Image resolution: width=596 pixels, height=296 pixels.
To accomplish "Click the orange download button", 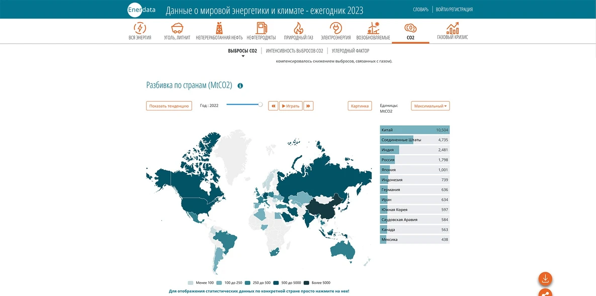I will click(545, 279).
